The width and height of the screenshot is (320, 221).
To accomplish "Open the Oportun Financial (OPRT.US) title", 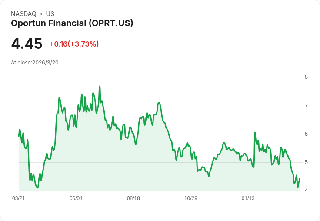I will pyautogui.click(x=72, y=23).
